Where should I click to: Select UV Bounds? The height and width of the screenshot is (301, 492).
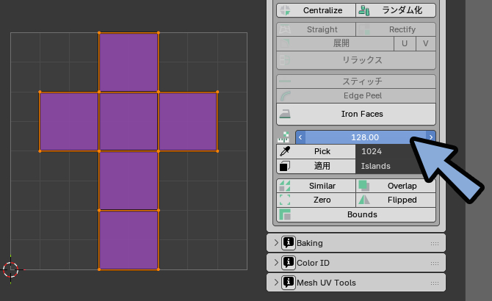coord(356,214)
